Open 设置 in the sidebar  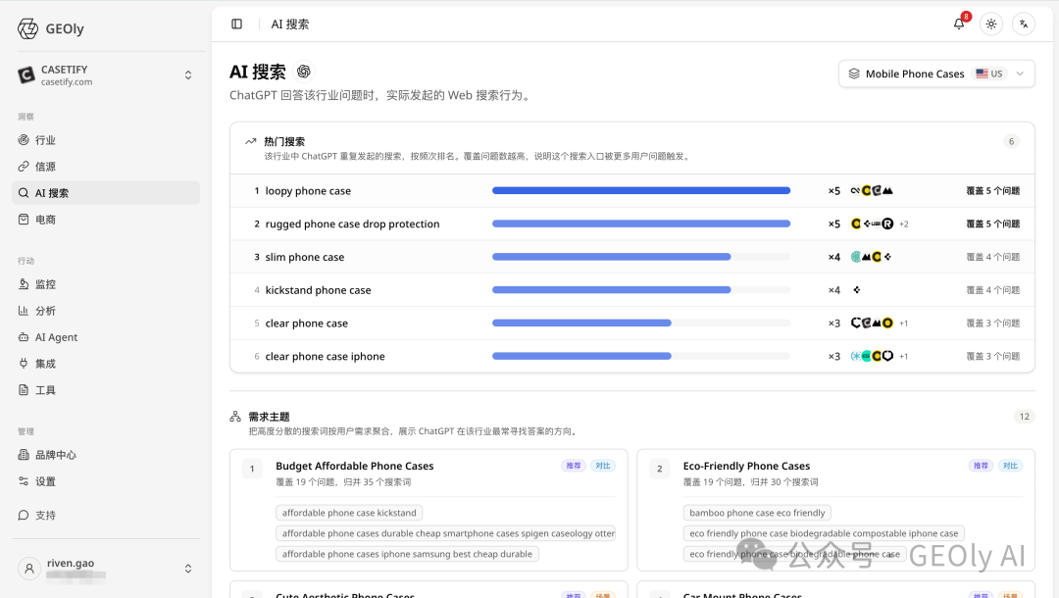pos(106,481)
